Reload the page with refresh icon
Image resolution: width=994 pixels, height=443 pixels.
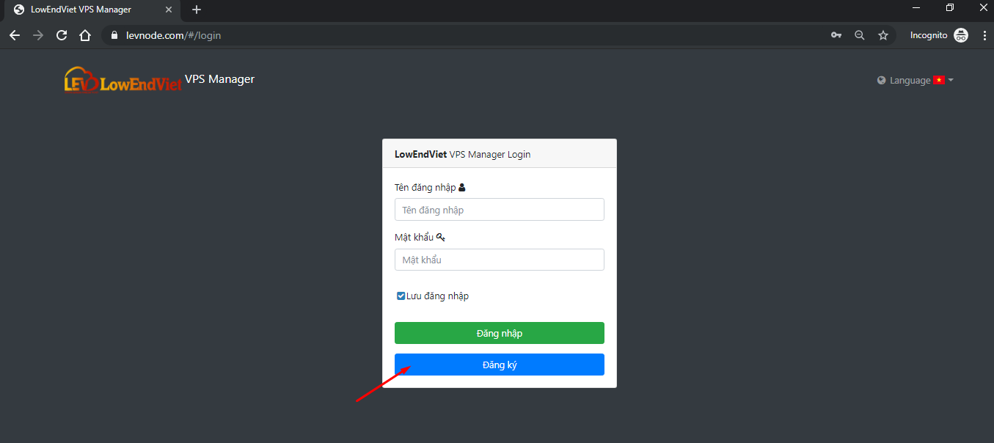(x=62, y=35)
